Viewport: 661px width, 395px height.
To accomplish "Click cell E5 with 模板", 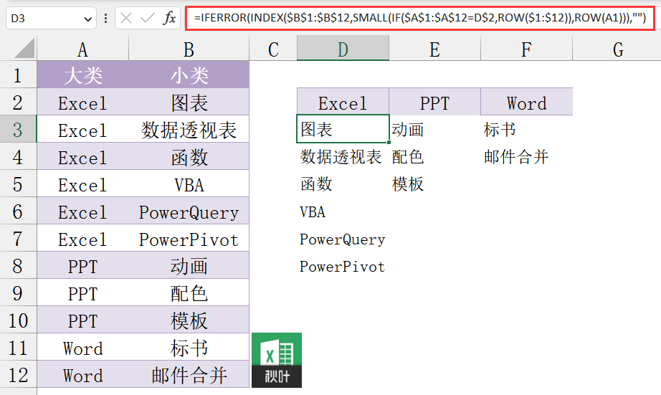I will pyautogui.click(x=434, y=184).
